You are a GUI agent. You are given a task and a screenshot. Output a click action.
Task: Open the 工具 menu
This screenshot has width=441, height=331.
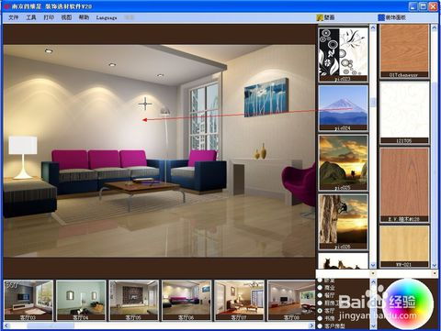click(31, 17)
